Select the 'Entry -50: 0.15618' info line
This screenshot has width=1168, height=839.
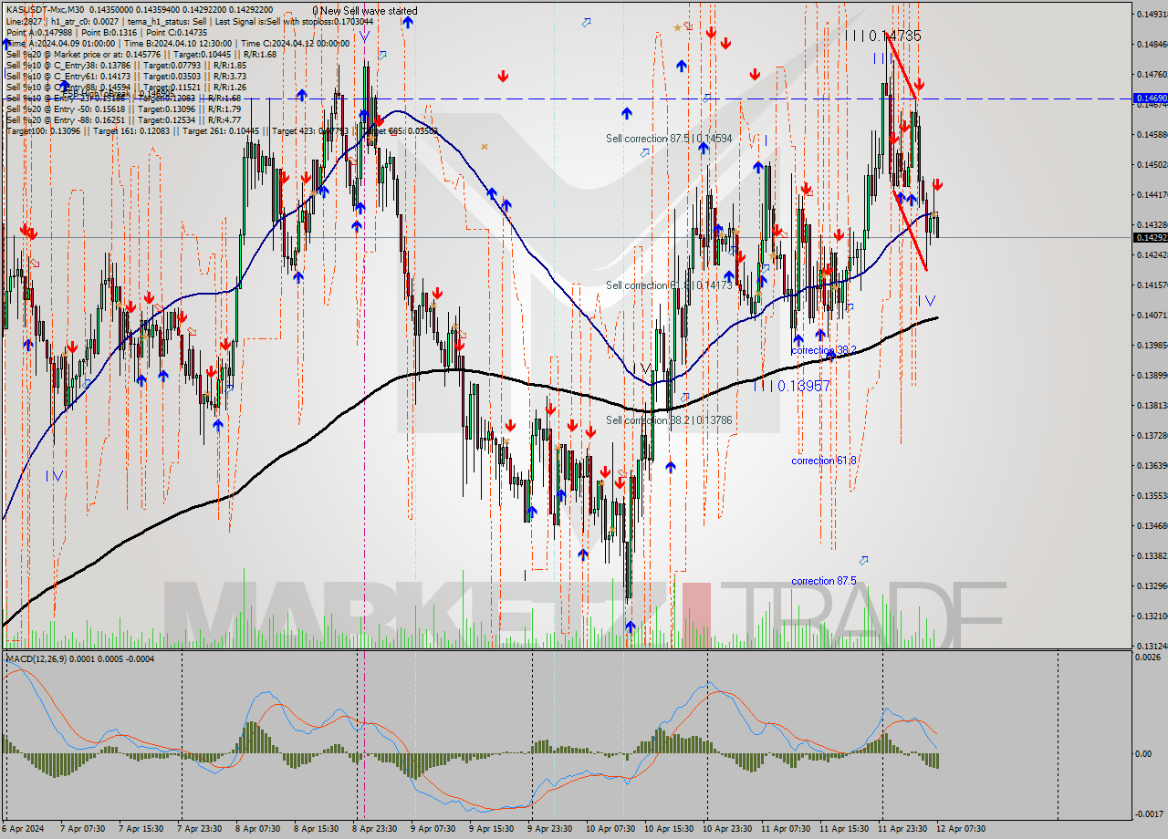coord(123,109)
